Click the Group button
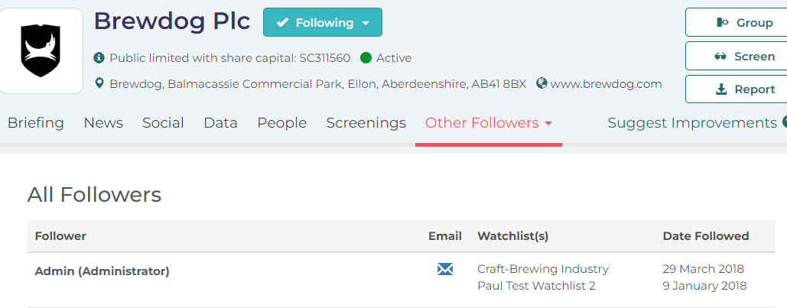This screenshot has height=308, width=787. pos(736,23)
